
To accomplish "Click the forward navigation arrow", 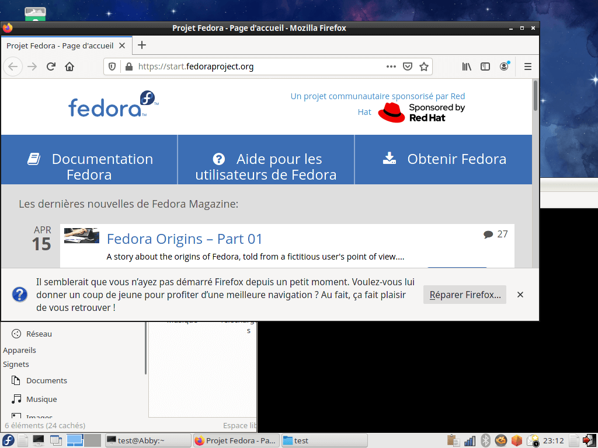I will pyautogui.click(x=33, y=66).
